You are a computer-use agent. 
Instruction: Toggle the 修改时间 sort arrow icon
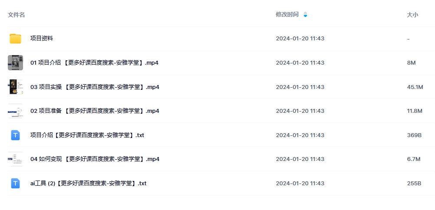[x=306, y=15]
